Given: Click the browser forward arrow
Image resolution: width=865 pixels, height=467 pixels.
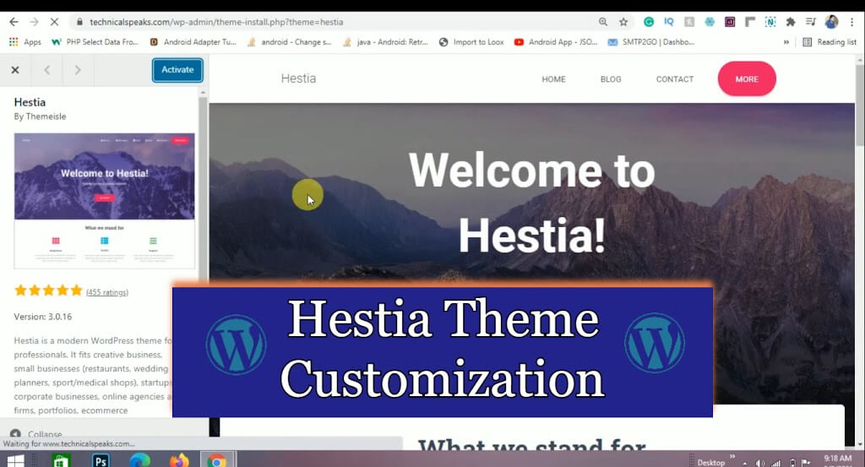Looking at the screenshot, I should point(34,22).
